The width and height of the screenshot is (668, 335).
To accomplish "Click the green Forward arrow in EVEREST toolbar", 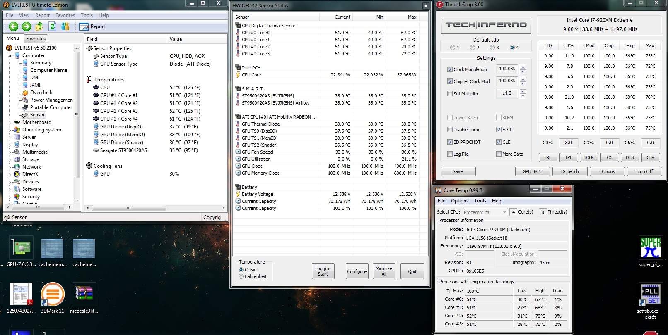I will click(x=27, y=26).
